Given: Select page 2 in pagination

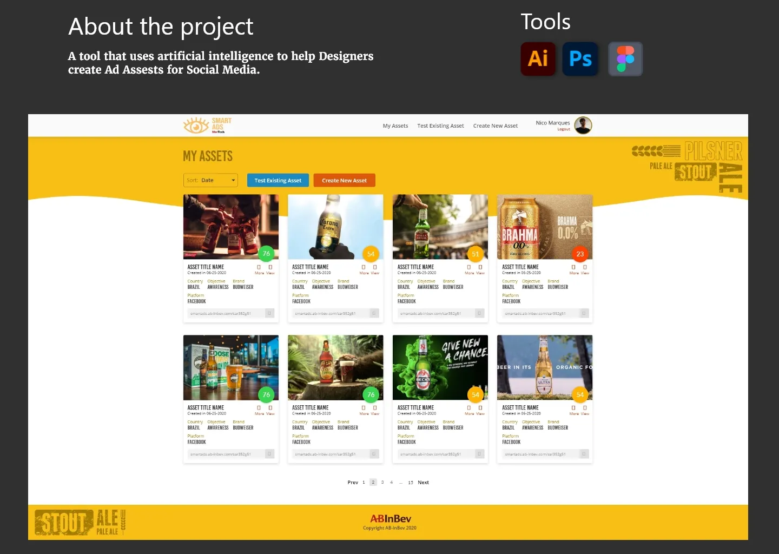Looking at the screenshot, I should pyautogui.click(x=373, y=483).
